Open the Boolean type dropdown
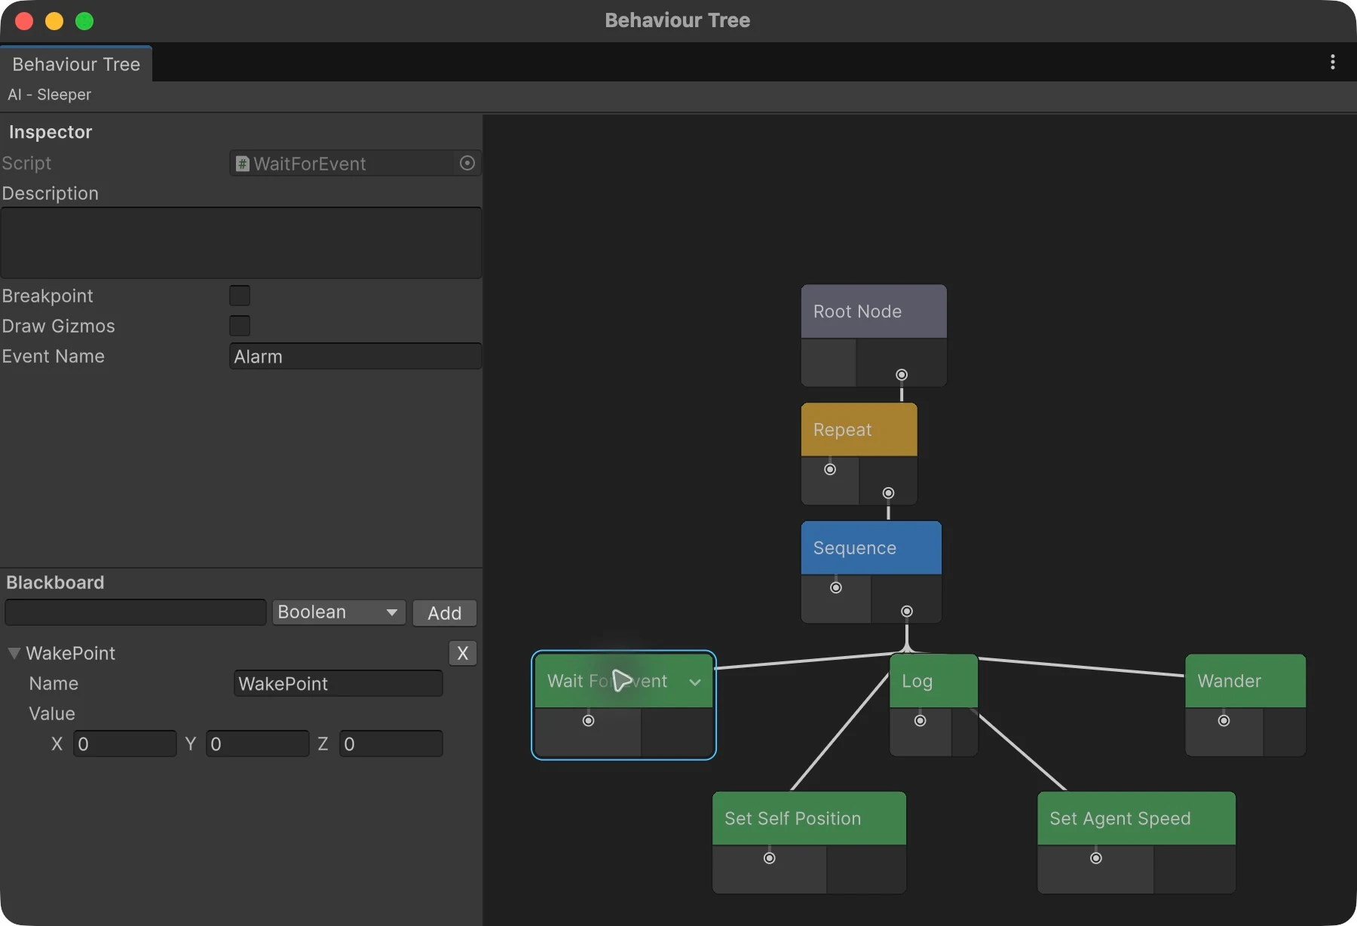1357x926 pixels. coord(338,612)
